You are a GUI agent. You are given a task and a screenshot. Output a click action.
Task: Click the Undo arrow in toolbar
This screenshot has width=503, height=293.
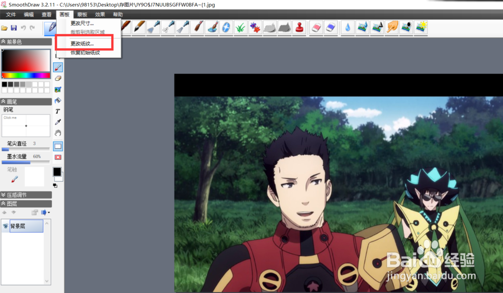pos(23,28)
